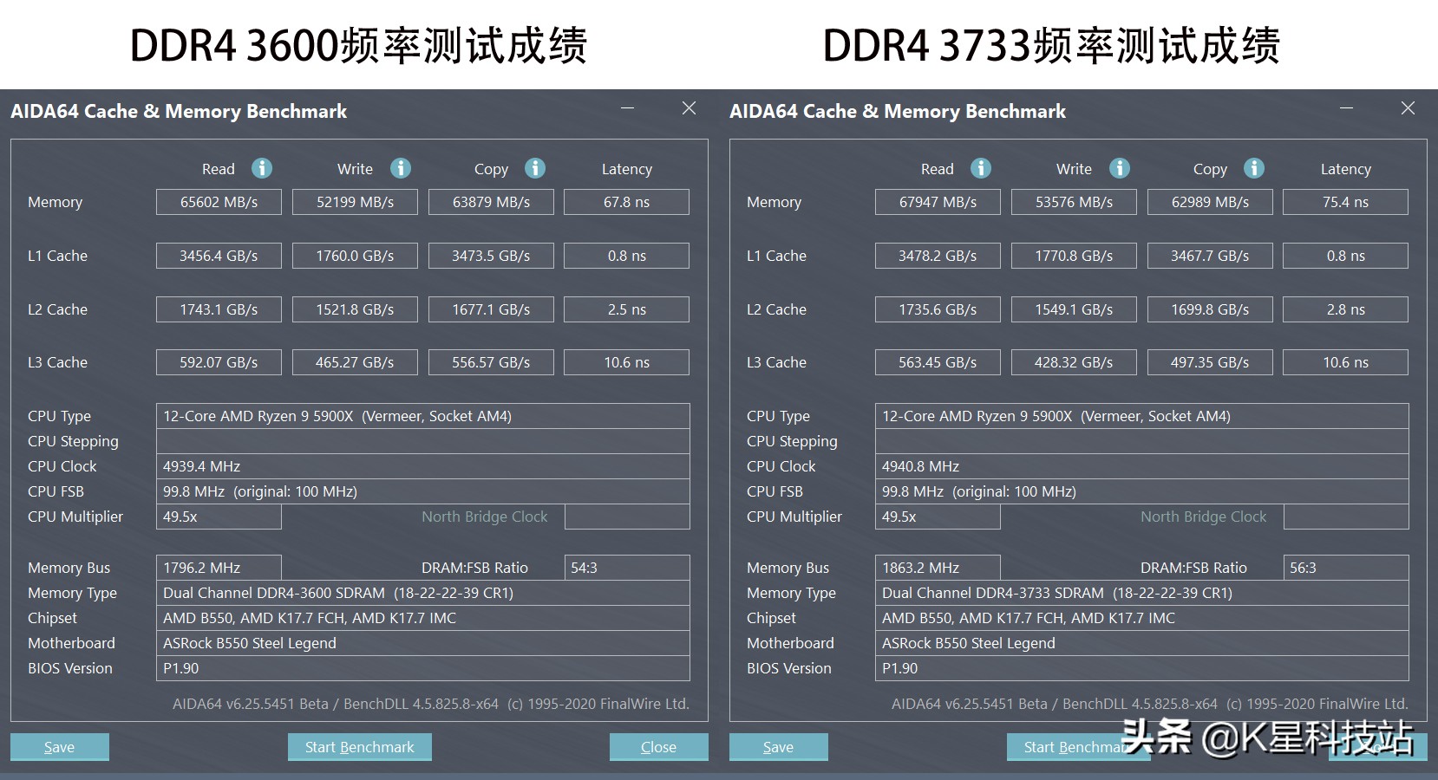Click Save in the DDR4 3733 window
1438x780 pixels.
pyautogui.click(x=778, y=746)
